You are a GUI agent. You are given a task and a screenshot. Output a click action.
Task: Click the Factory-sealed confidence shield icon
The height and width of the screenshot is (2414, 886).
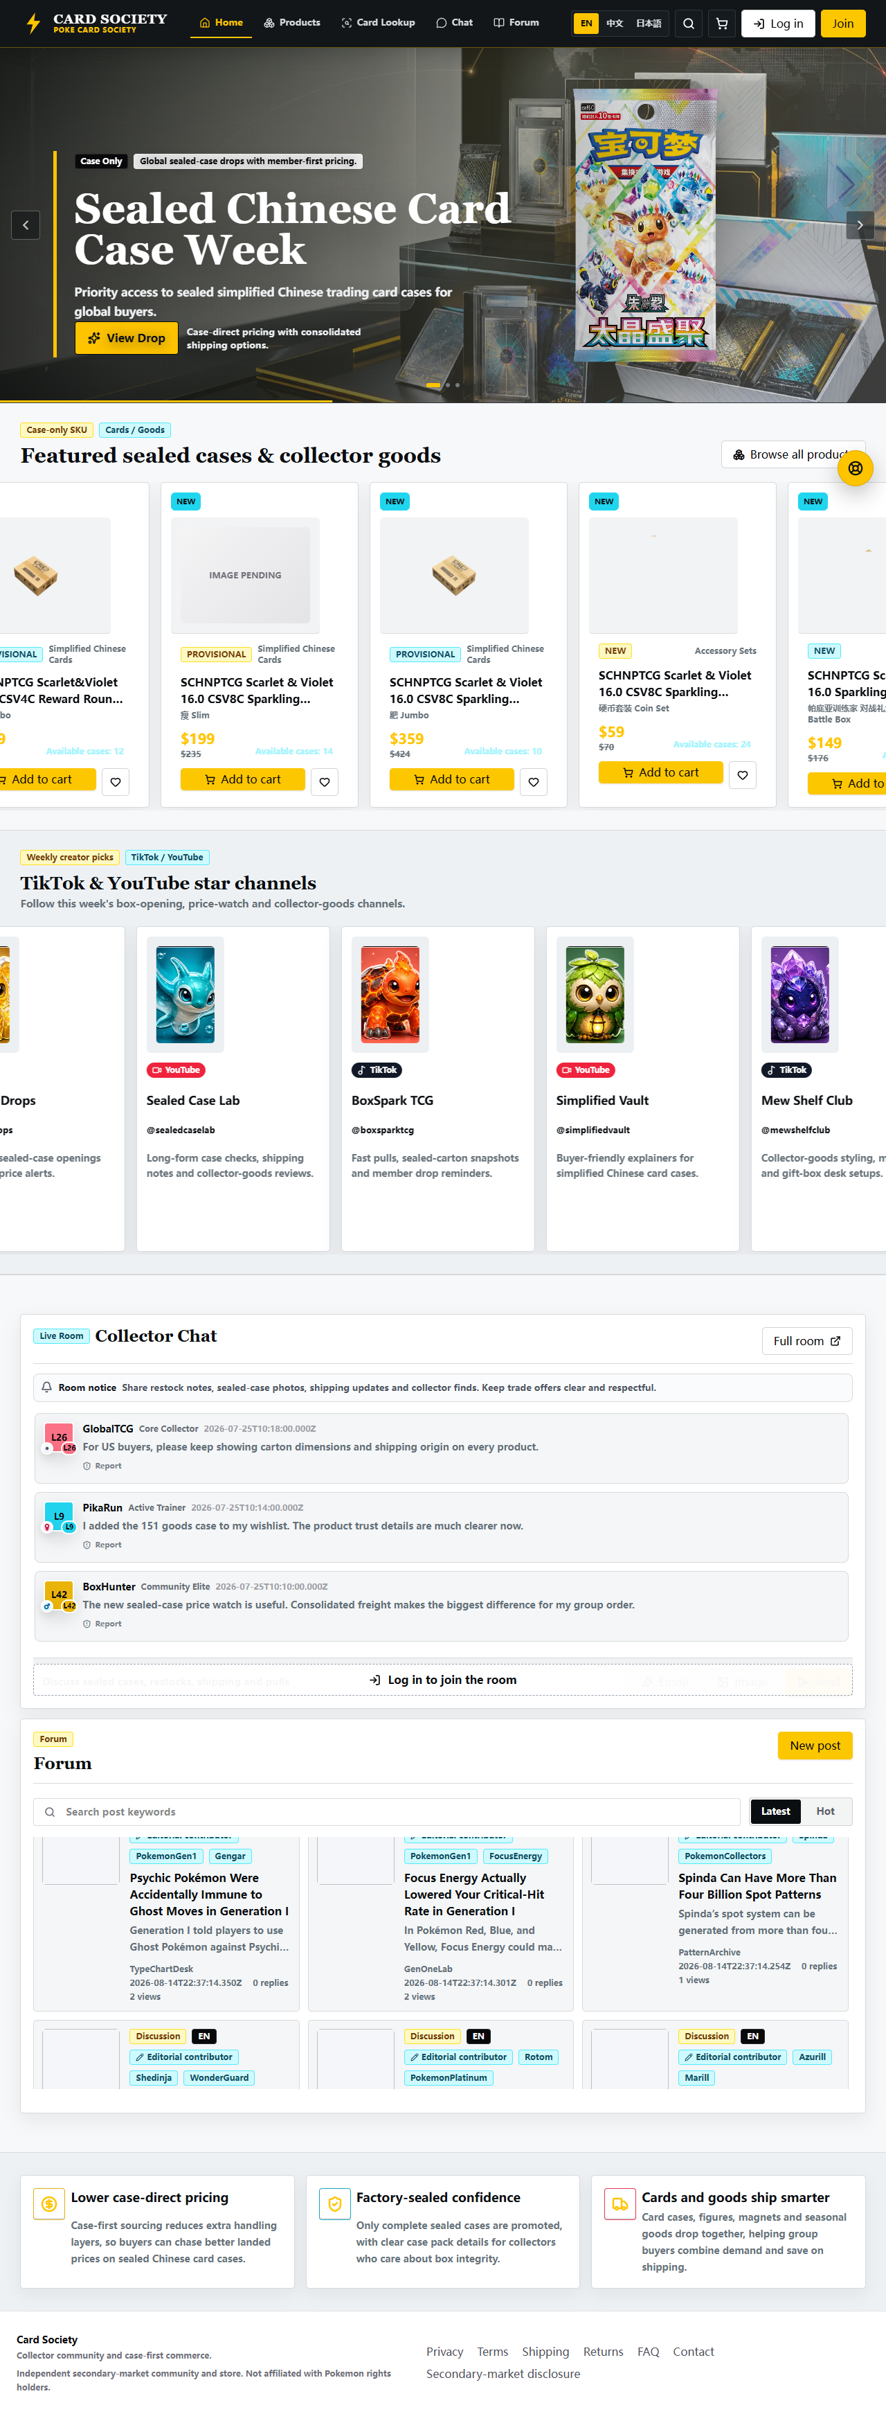click(x=334, y=2203)
